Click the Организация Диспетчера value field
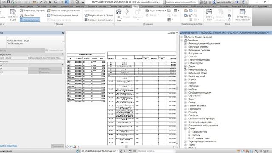Image resolution: width=272 pixels, height=153 pixels. tap(45, 58)
